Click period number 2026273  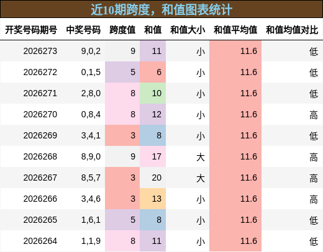40,51
